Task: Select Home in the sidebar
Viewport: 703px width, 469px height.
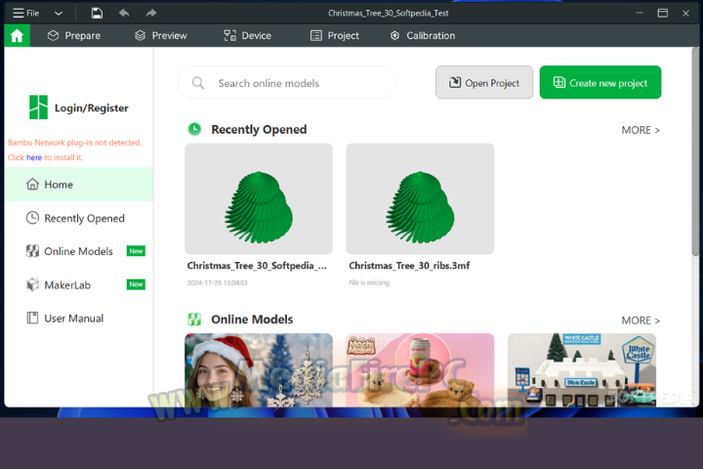Action: (79, 185)
